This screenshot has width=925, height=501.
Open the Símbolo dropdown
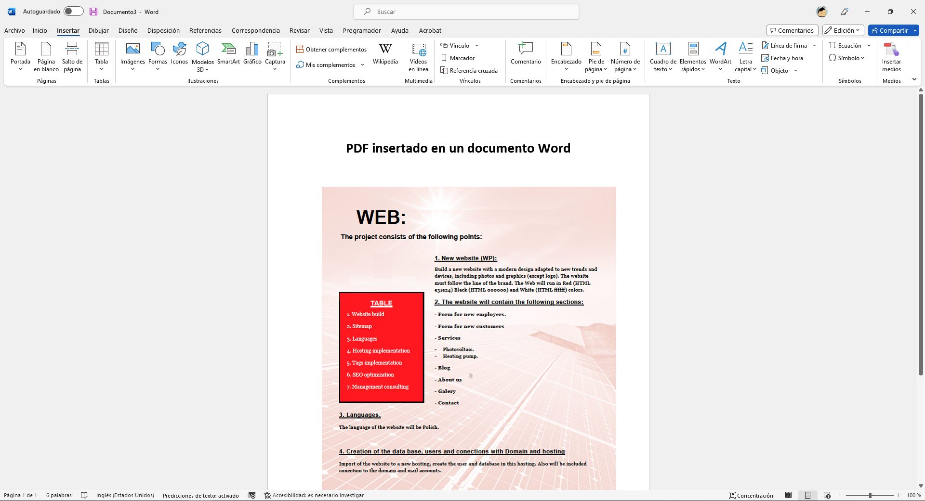pos(846,58)
